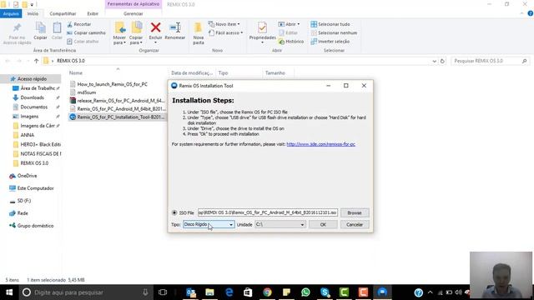Open Documentos in the sidebar
This screenshot has height=300, width=534.
[33, 107]
